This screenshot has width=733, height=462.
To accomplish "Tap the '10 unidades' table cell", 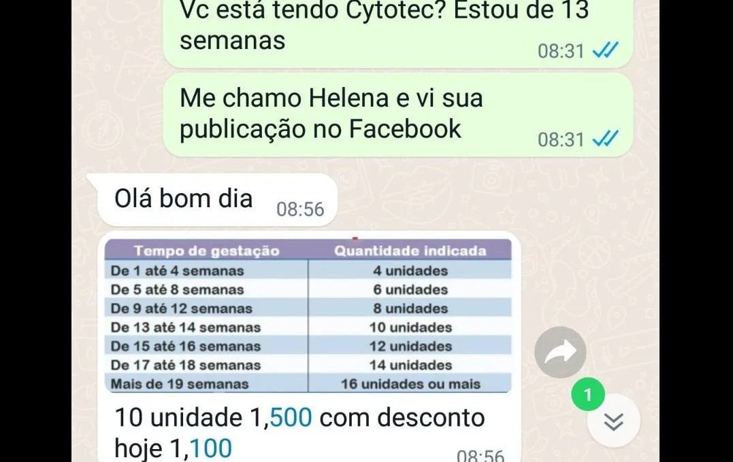I will [x=410, y=327].
